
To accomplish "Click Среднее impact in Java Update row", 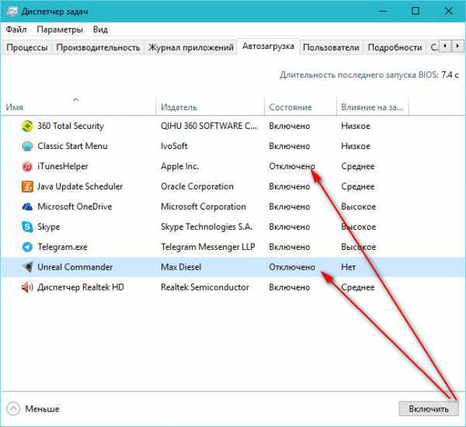I will point(358,186).
